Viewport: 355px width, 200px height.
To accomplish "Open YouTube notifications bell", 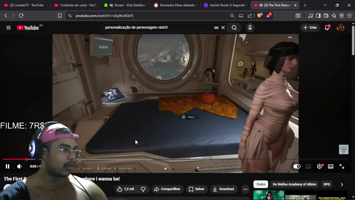I will click(327, 27).
